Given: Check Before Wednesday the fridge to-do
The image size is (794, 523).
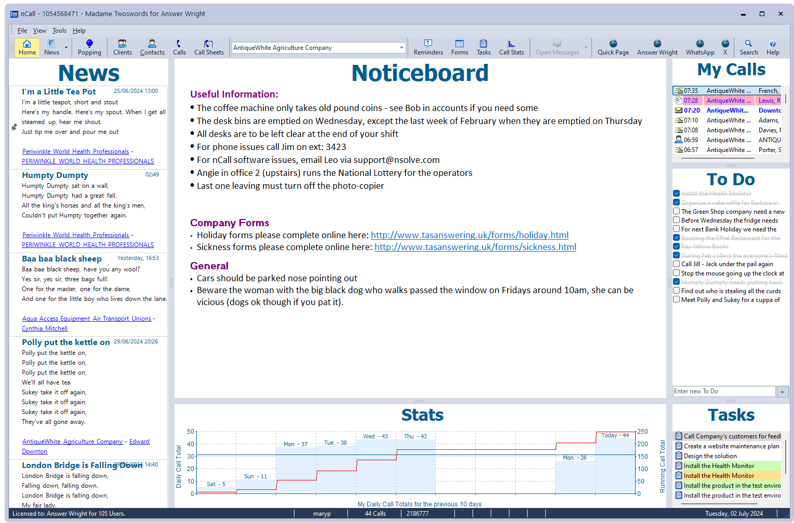Looking at the screenshot, I should tap(676, 220).
